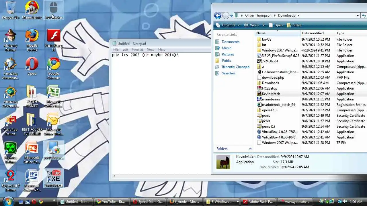Image resolution: width=367 pixels, height=206 pixels.
Task: Expand the arrow after Downloads in breadcrumb
Action: point(298,16)
